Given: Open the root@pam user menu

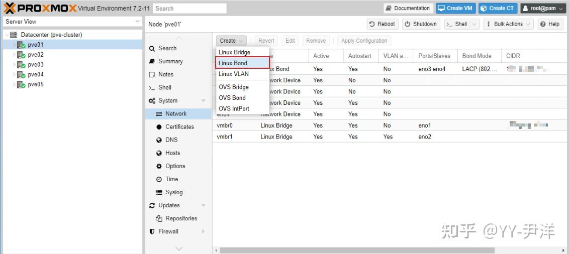Looking at the screenshot, I should 543,8.
